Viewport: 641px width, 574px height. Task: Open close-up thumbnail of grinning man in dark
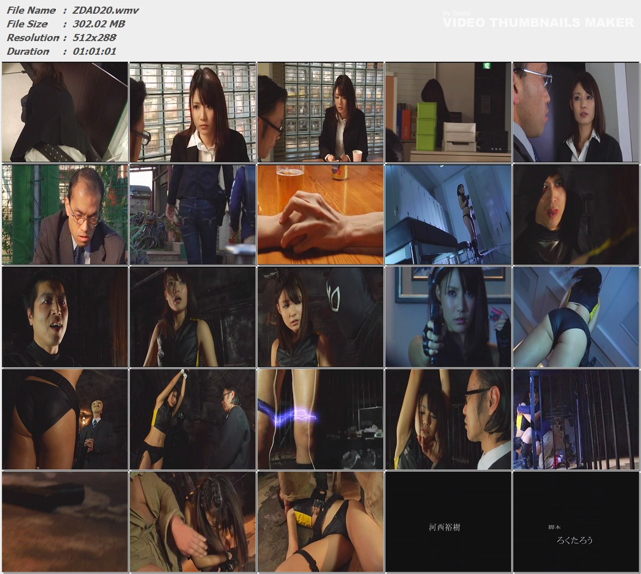coord(65,317)
